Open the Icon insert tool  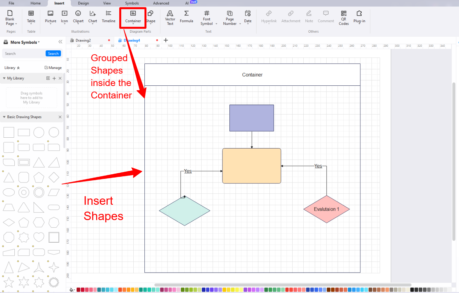tap(65, 17)
